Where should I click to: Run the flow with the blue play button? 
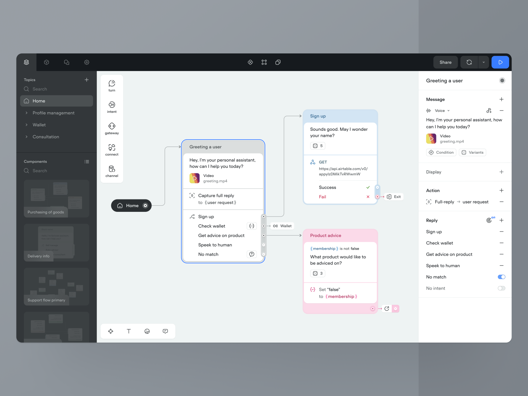pos(500,62)
